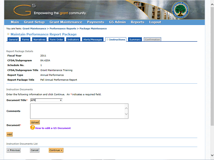Click Performance Reports breadcrumb link
This screenshot has width=214, height=160.
point(63,29)
